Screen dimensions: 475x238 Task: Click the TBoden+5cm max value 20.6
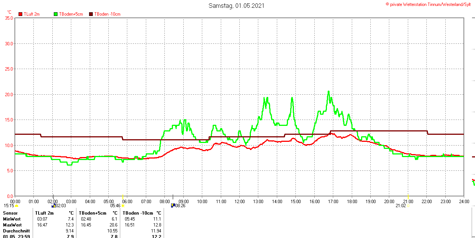click(x=113, y=225)
